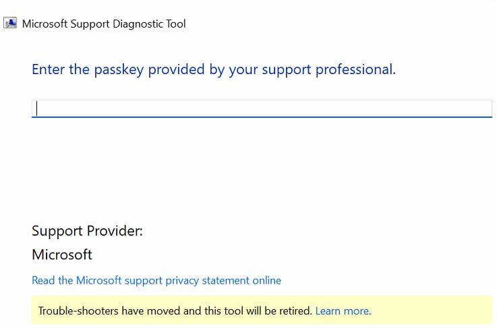This screenshot has width=497, height=328.
Task: Click the middle of the passkey text box
Action: (262, 108)
